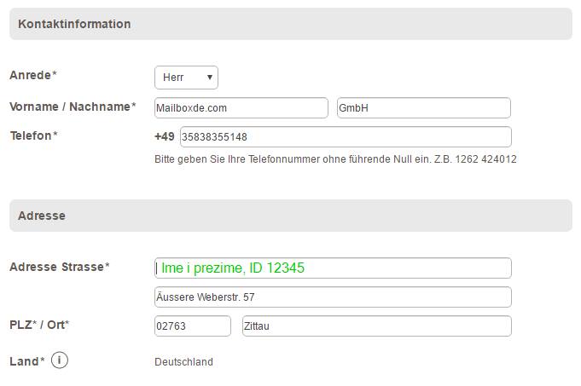Click the Adresse section header bar
This screenshot has width=581, height=386.
click(290, 216)
